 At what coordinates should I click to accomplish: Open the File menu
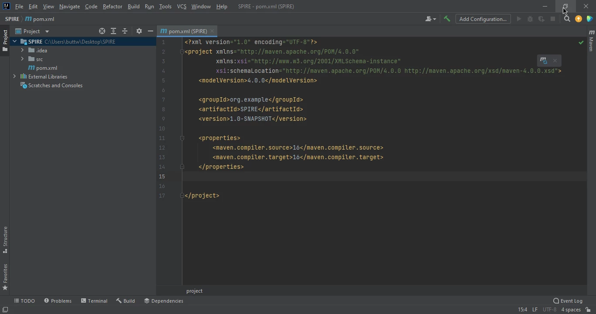[19, 7]
